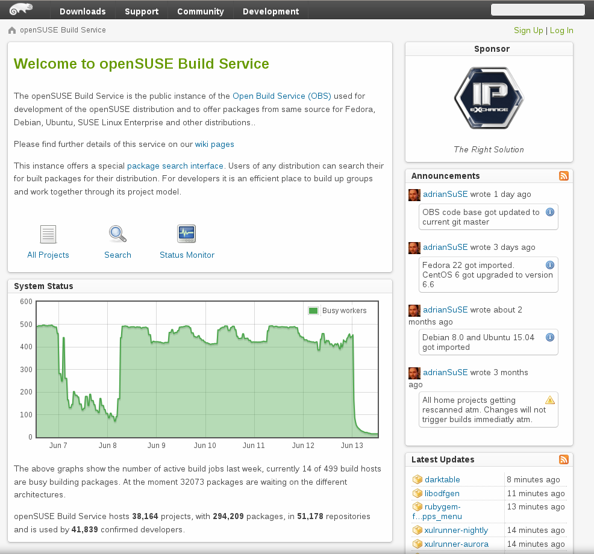
Task: Open adrianSuSE link on 3 days ago post
Action: (x=445, y=247)
